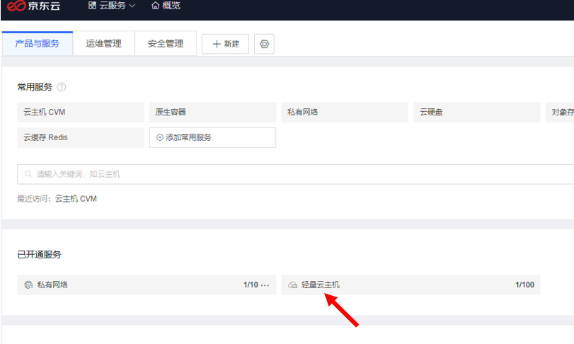Click the 已开通服务 heading
The width and height of the screenshot is (574, 344).
[39, 255]
